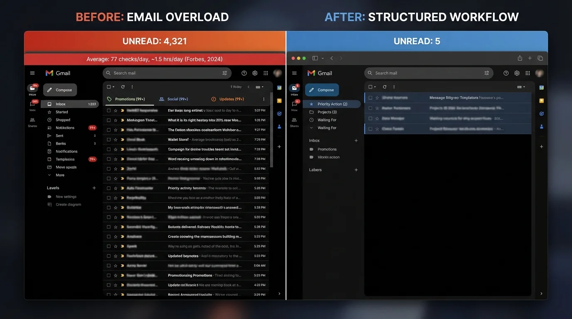Viewport: 572px width, 319px height.
Task: Open advanced search filters in the search bar
Action: [224, 73]
